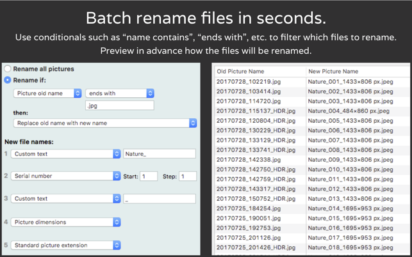
Task: Click the row 3 underscore text field
Action: [160, 199]
